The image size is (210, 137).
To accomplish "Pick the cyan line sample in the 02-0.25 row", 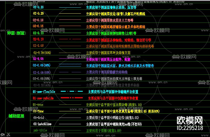I will (x=70, y=7).
